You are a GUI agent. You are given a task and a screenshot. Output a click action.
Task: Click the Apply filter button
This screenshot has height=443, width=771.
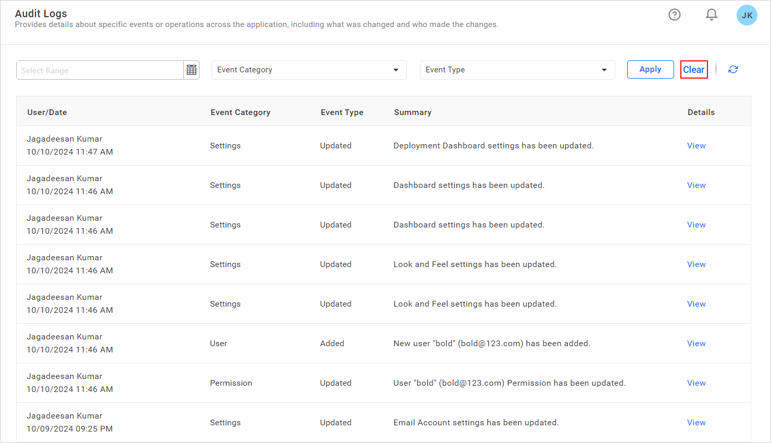650,70
